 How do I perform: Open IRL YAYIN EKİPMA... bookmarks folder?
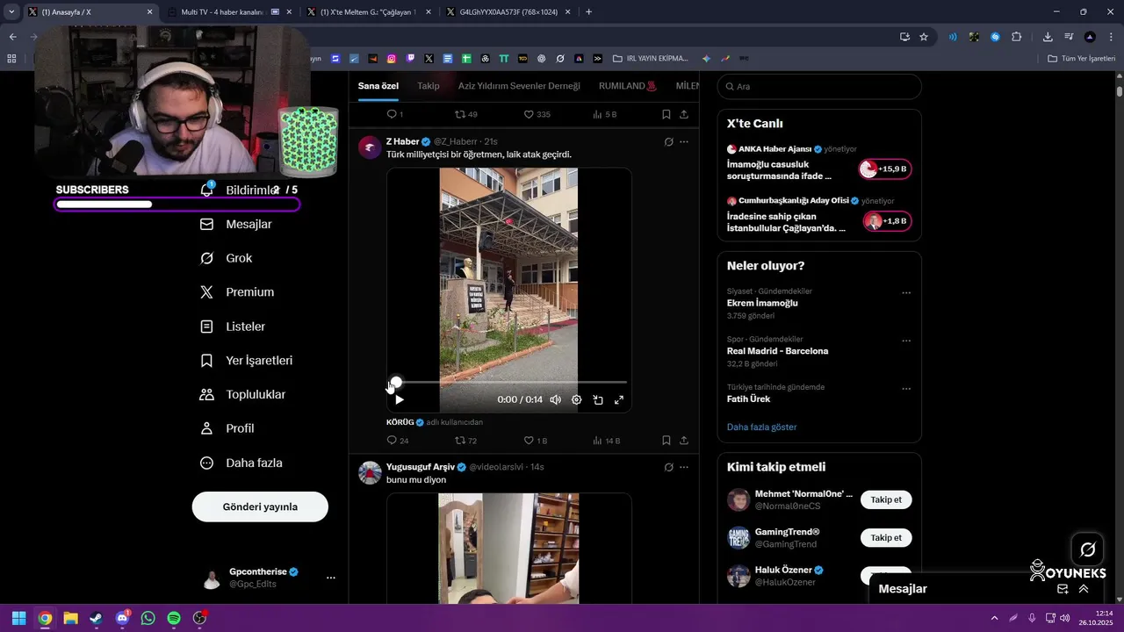point(651,59)
